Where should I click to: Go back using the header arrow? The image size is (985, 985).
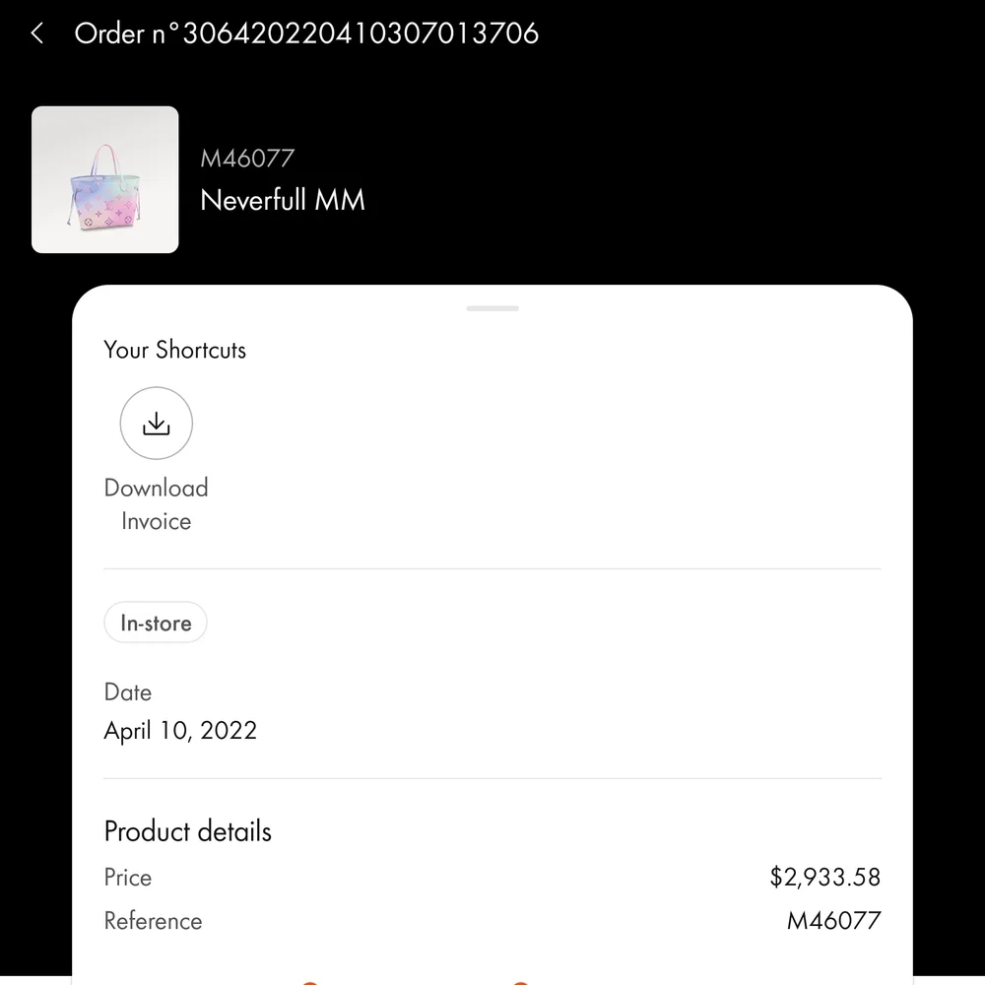[37, 33]
